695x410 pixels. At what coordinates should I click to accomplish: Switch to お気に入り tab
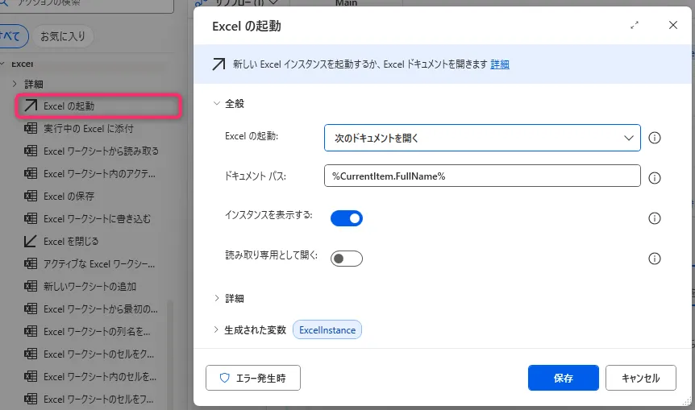pyautogui.click(x=64, y=36)
